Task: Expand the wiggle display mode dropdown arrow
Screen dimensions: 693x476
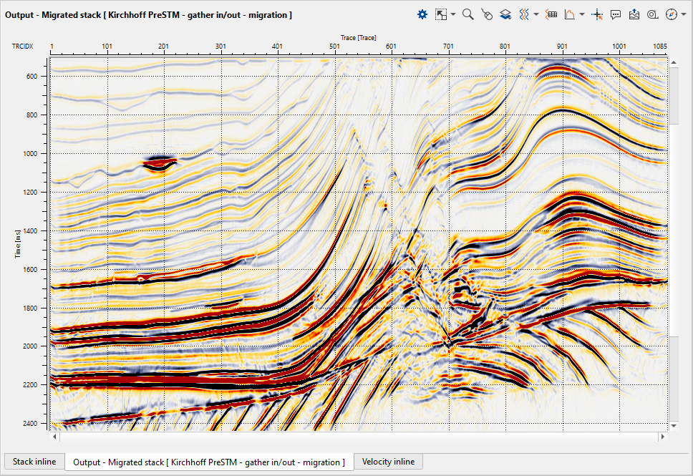Action: tap(536, 14)
